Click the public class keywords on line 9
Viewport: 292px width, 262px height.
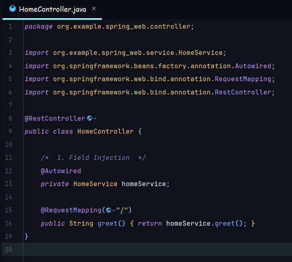coord(49,131)
